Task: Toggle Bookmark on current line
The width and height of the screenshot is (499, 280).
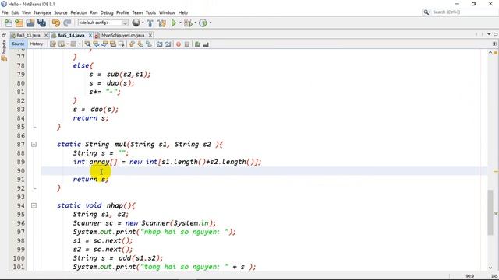Action: tap(149, 44)
